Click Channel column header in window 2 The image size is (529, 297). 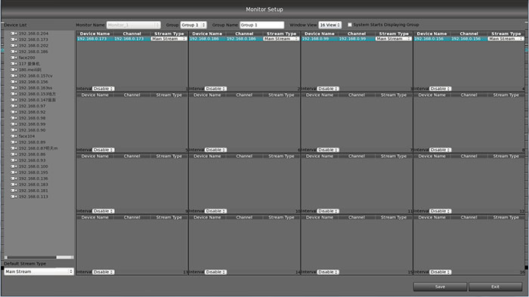(x=244, y=34)
